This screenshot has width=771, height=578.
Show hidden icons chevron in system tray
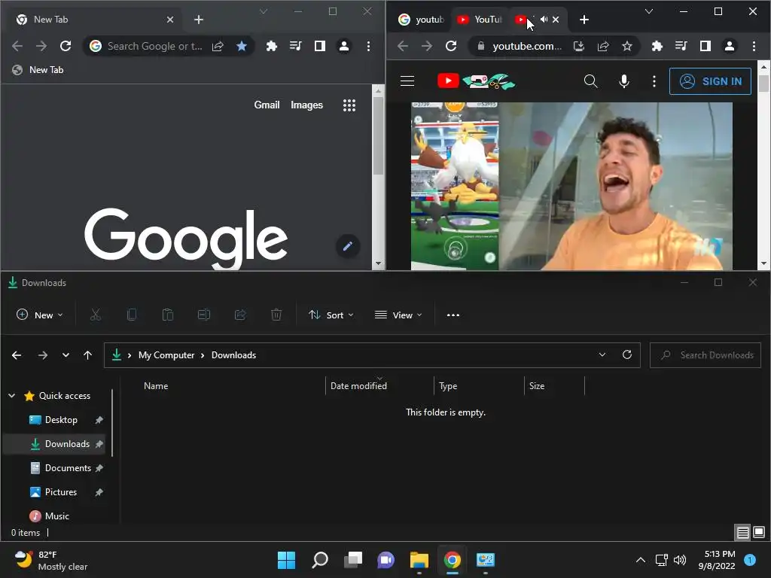pos(640,560)
